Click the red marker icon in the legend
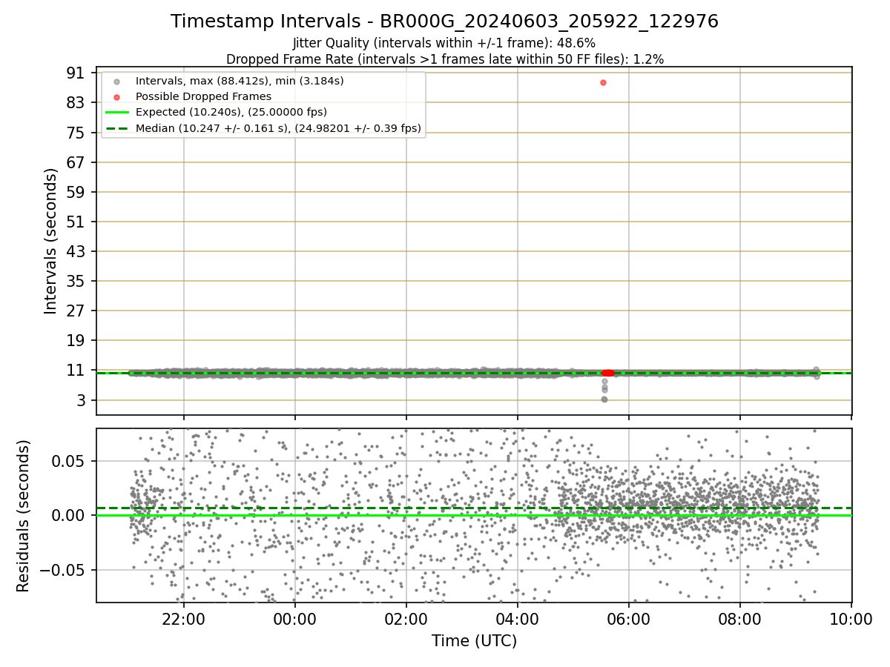The width and height of the screenshot is (890, 667). pyautogui.click(x=117, y=96)
